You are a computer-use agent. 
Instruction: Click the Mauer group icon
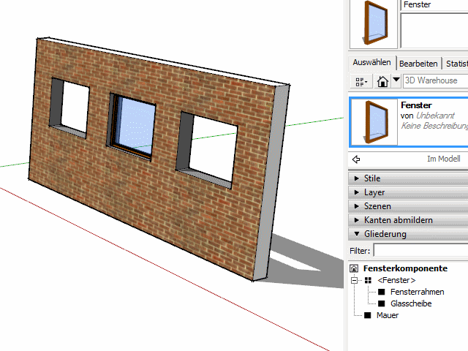pos(368,315)
